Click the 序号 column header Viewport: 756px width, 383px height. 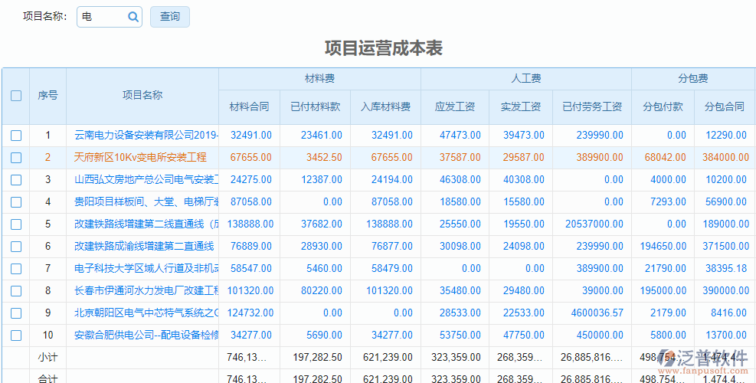[47, 96]
